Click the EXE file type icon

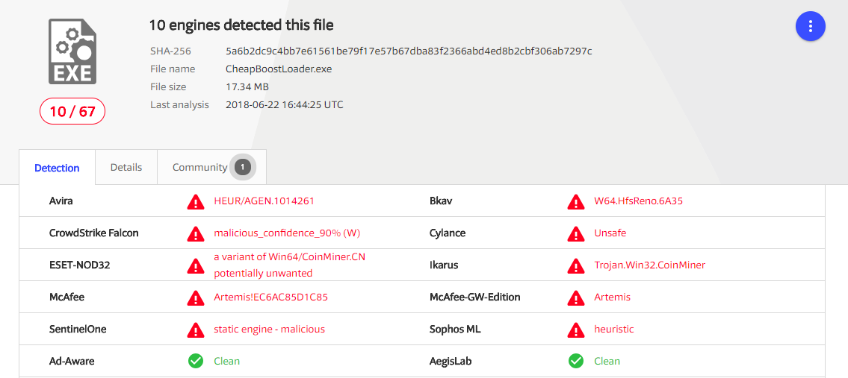click(72, 51)
